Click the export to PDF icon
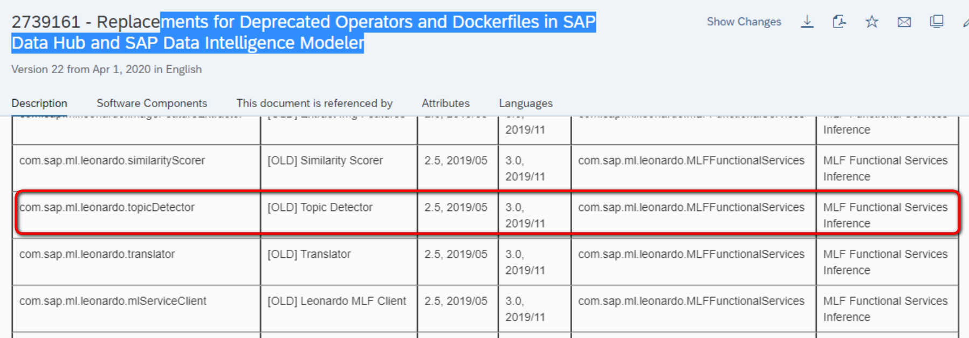 [839, 22]
